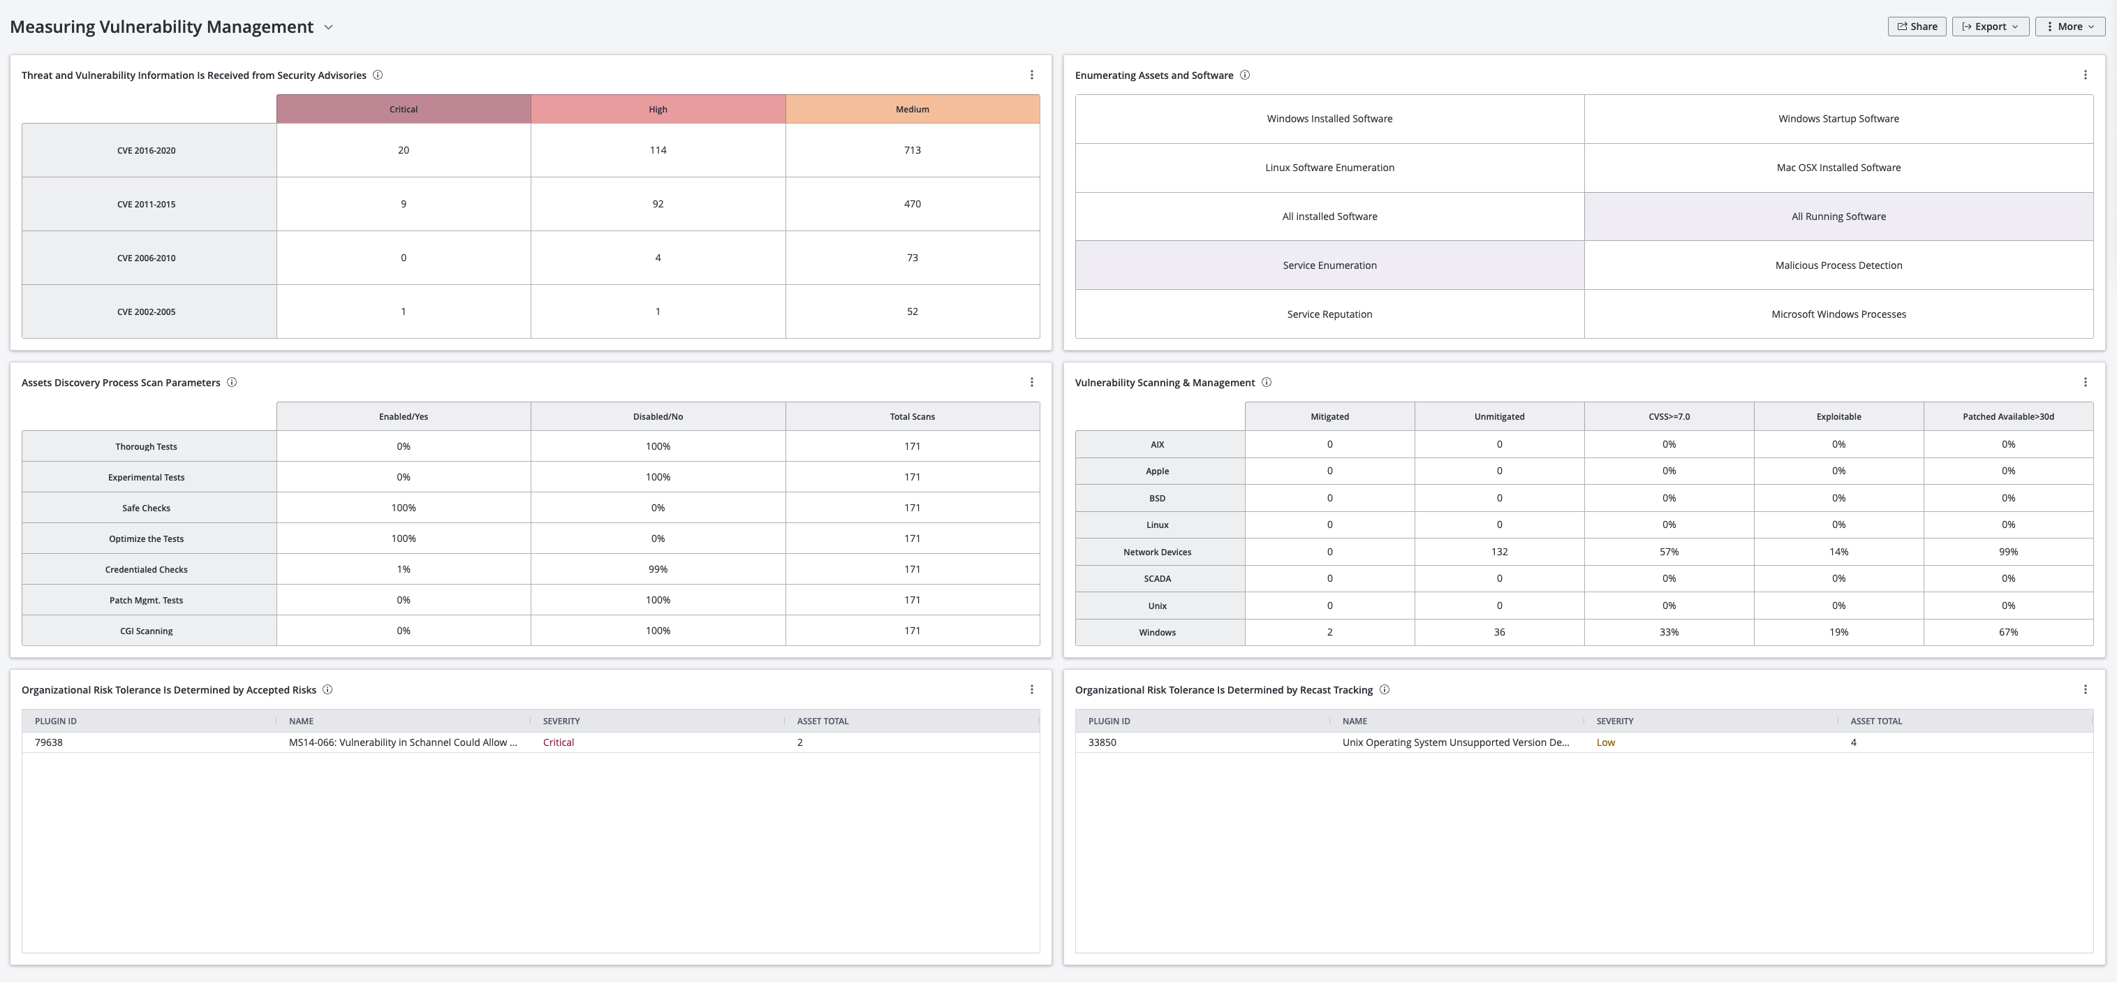The image size is (2117, 982).
Task: Click the Critical column header
Action: [404, 108]
